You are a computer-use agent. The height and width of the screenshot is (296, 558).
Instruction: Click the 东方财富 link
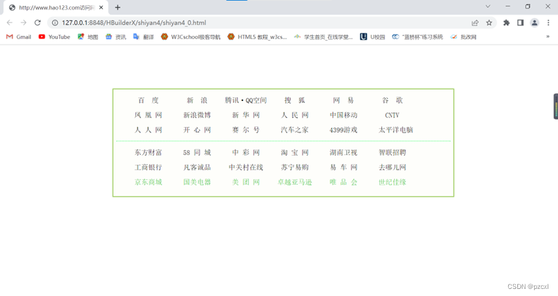pyautogui.click(x=148, y=153)
